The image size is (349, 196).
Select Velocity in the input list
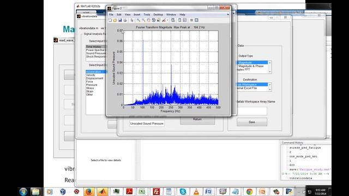[x=91, y=75]
